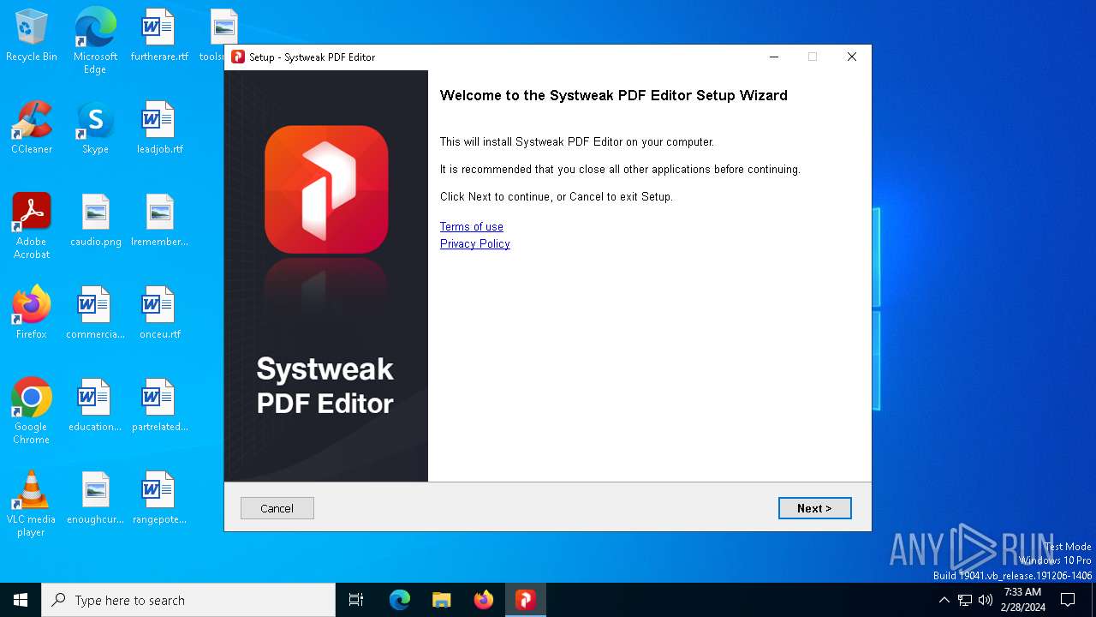
Task: Click the Systweak PDF Editor taskbar icon
Action: pyautogui.click(x=526, y=600)
